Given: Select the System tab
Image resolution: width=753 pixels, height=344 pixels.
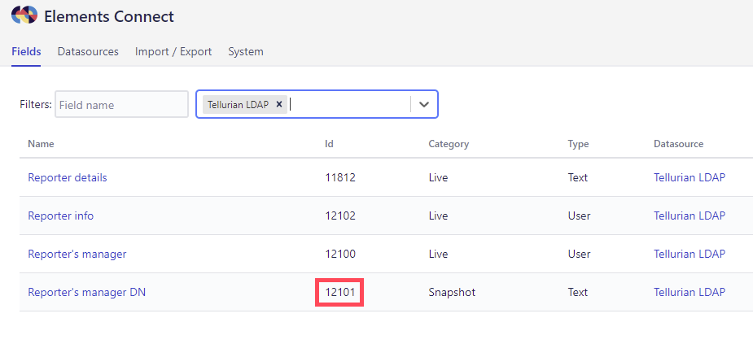Looking at the screenshot, I should [x=245, y=51].
